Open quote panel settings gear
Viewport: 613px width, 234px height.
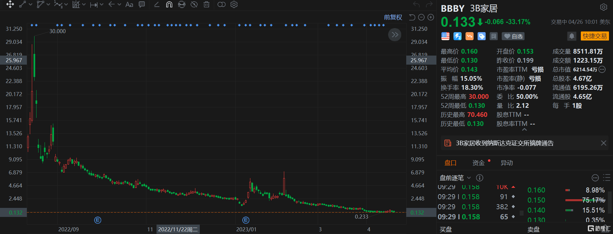pos(604,7)
